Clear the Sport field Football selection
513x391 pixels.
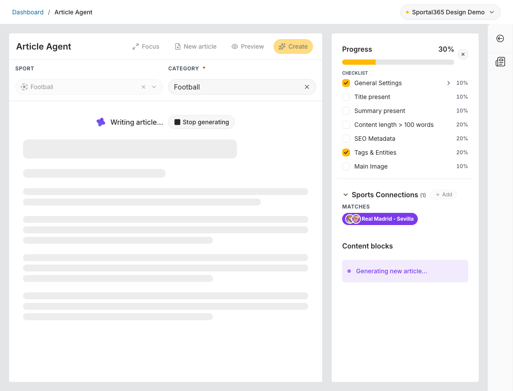click(143, 87)
